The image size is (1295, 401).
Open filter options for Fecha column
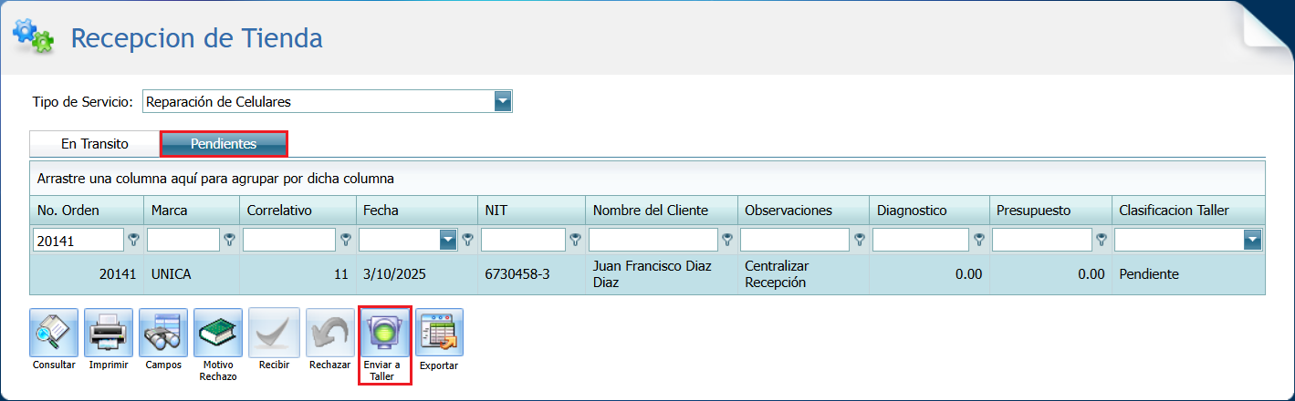click(467, 240)
